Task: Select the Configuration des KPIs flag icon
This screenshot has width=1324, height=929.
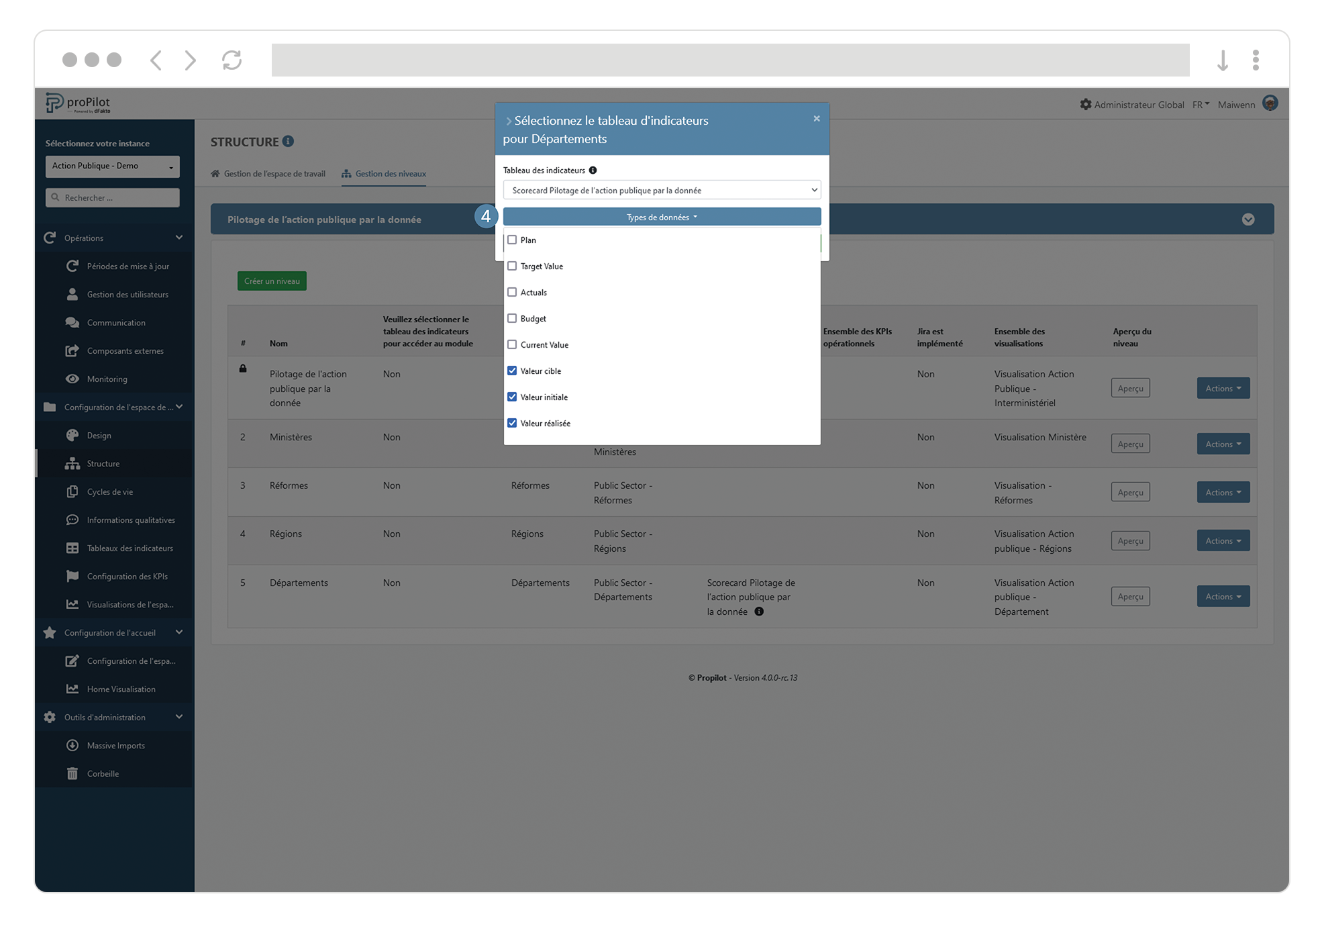Action: pyautogui.click(x=72, y=576)
